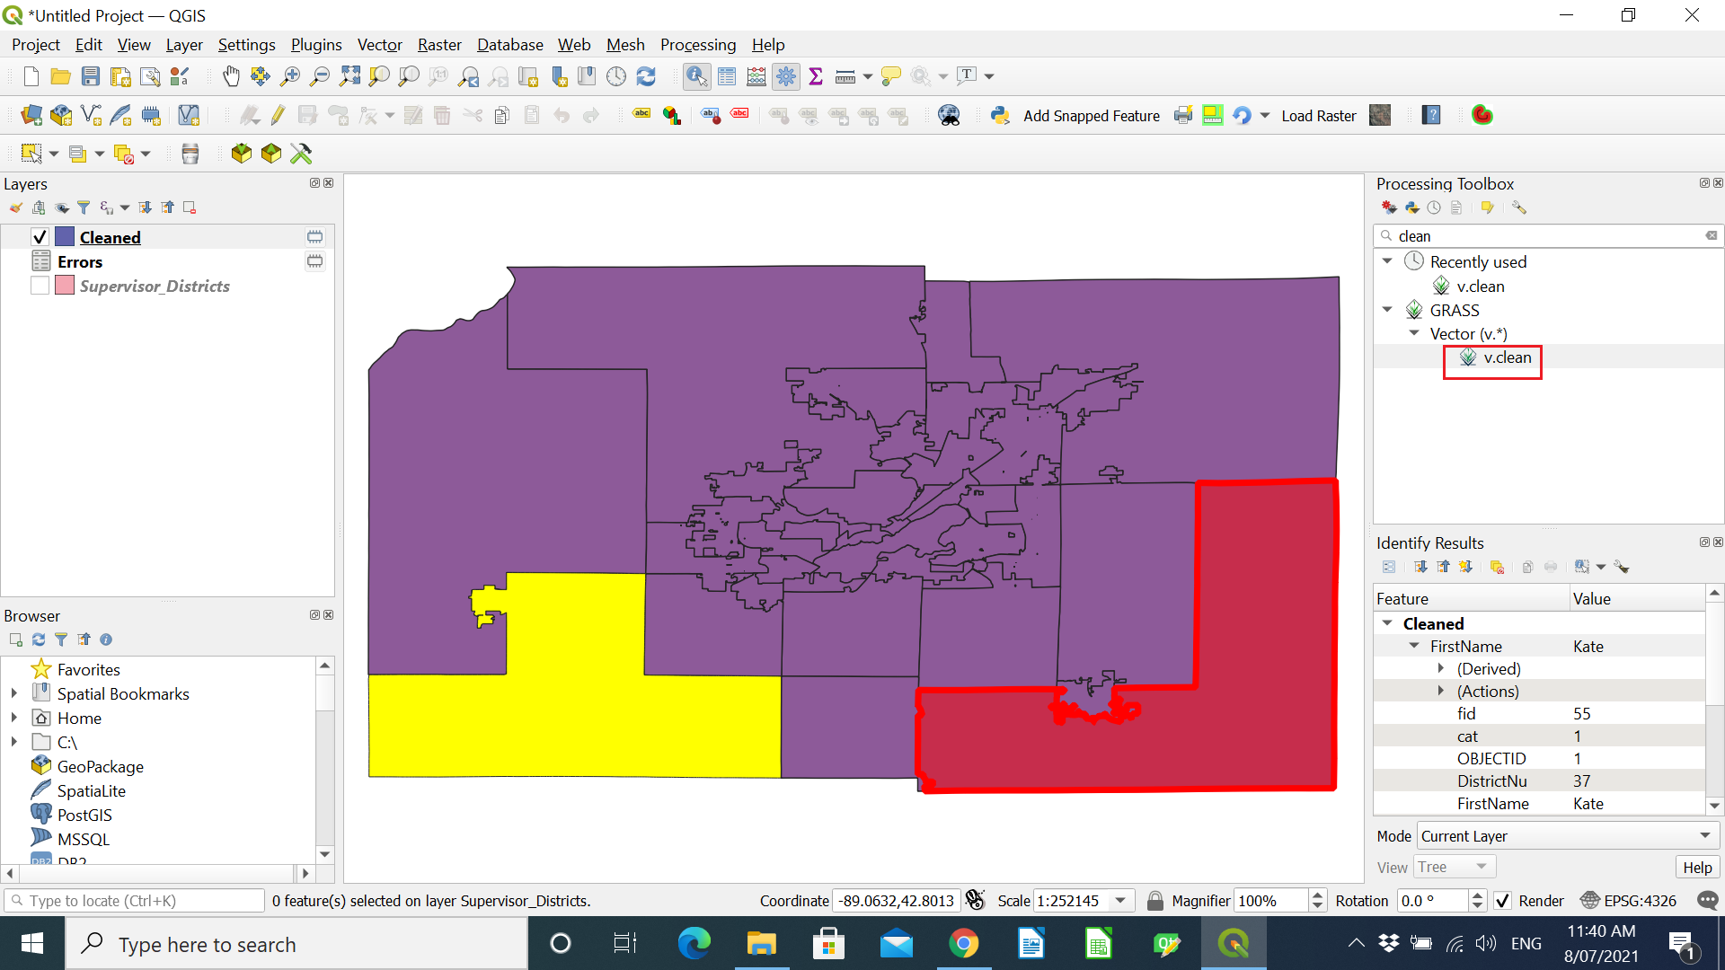This screenshot has height=970, width=1725.
Task: Open the Mode Current Layer dropdown
Action: pos(1568,836)
